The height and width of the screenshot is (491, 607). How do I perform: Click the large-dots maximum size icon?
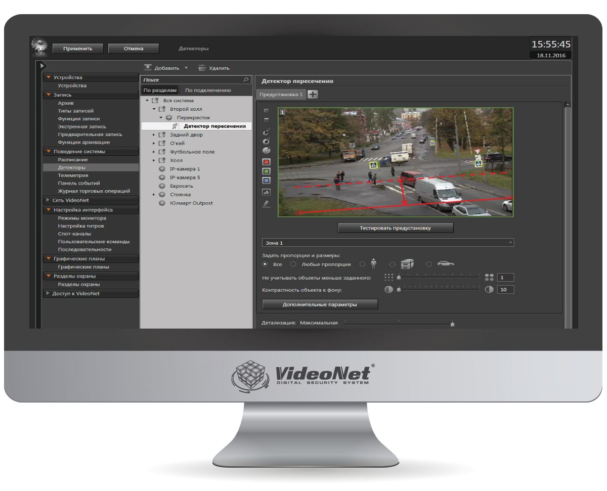click(489, 277)
